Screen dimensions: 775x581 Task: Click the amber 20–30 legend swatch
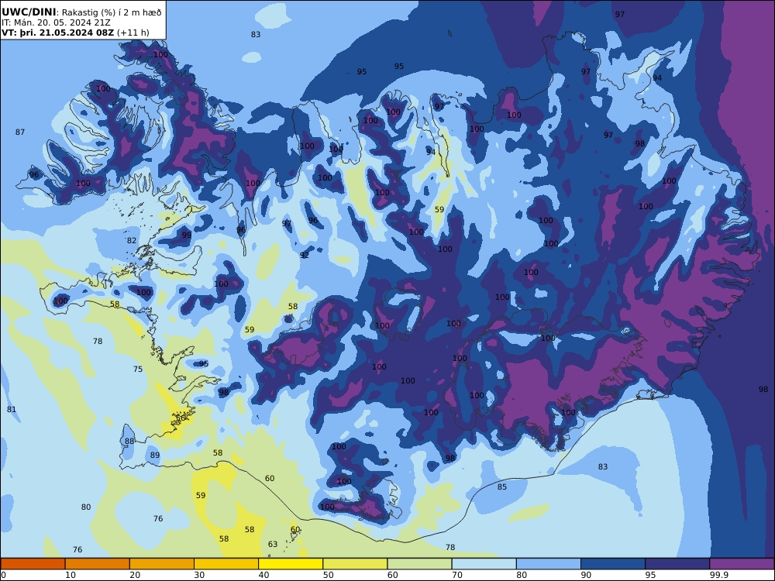162,564
